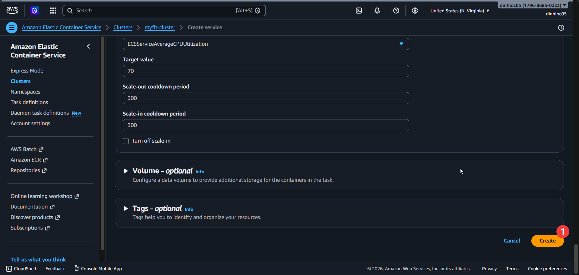Screen dimensions: 579x275
Task: Select Task definitions in the sidebar
Action: coord(29,102)
